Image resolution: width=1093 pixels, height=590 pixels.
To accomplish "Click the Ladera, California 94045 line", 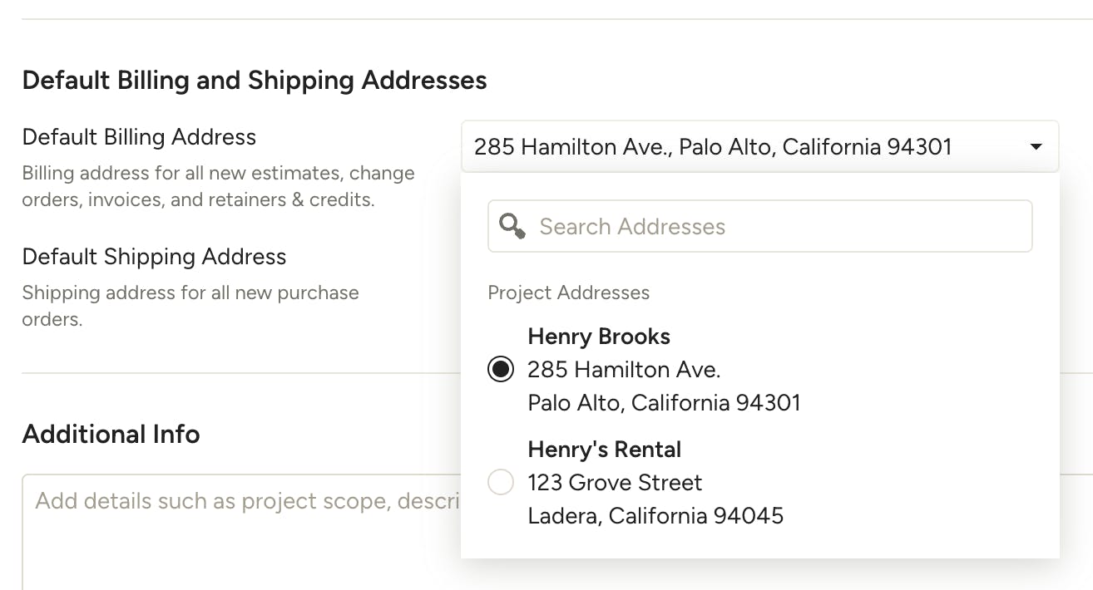I will [655, 516].
